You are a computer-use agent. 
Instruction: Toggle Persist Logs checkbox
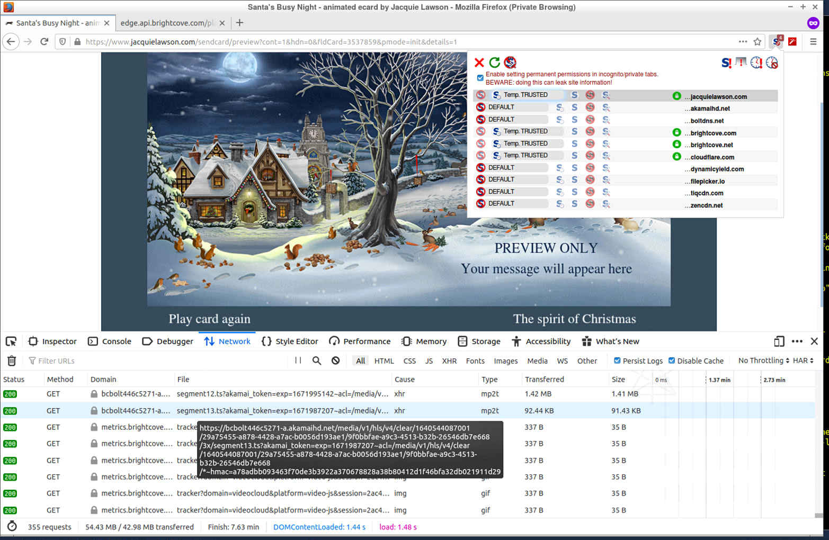(617, 361)
